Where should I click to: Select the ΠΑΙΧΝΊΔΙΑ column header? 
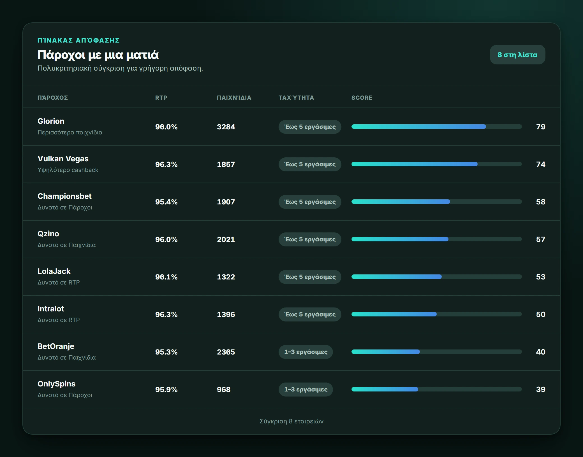(234, 98)
